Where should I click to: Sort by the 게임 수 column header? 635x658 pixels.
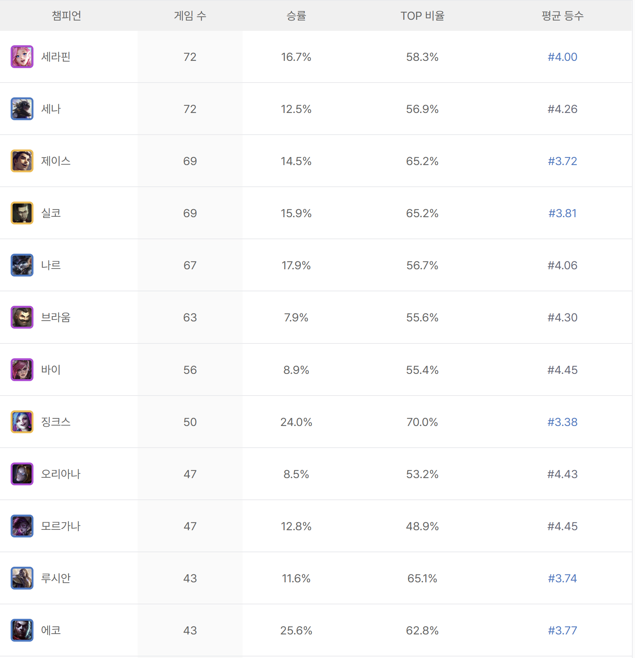(x=190, y=16)
